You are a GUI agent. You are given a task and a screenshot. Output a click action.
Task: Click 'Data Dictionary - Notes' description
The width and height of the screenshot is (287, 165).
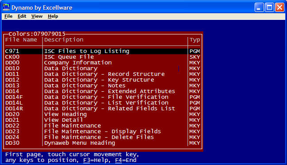click(x=85, y=86)
